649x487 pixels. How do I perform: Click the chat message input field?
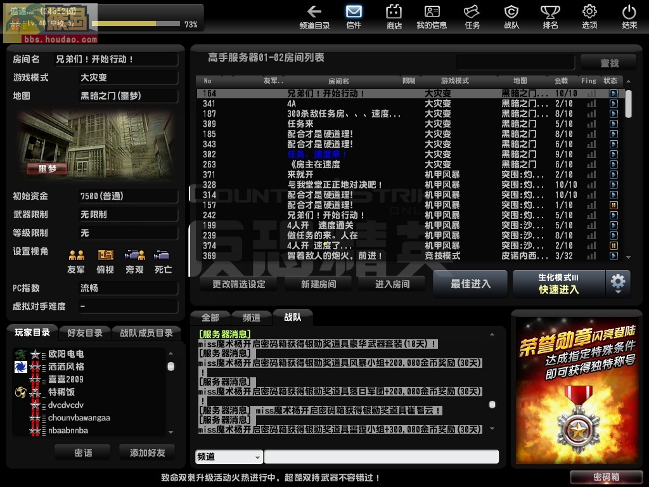381,457
